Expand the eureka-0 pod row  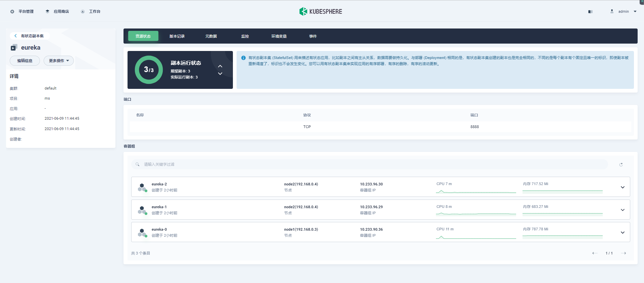pyautogui.click(x=623, y=232)
